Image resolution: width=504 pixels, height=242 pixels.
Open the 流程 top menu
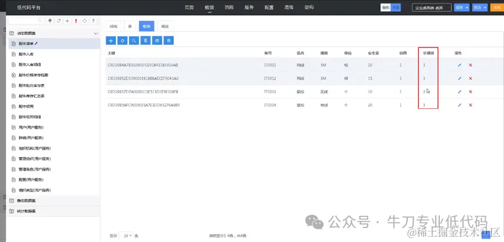pos(229,8)
